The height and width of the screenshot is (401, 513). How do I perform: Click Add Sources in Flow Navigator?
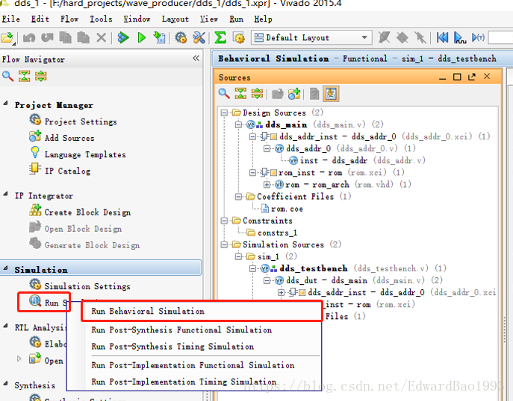click(69, 138)
